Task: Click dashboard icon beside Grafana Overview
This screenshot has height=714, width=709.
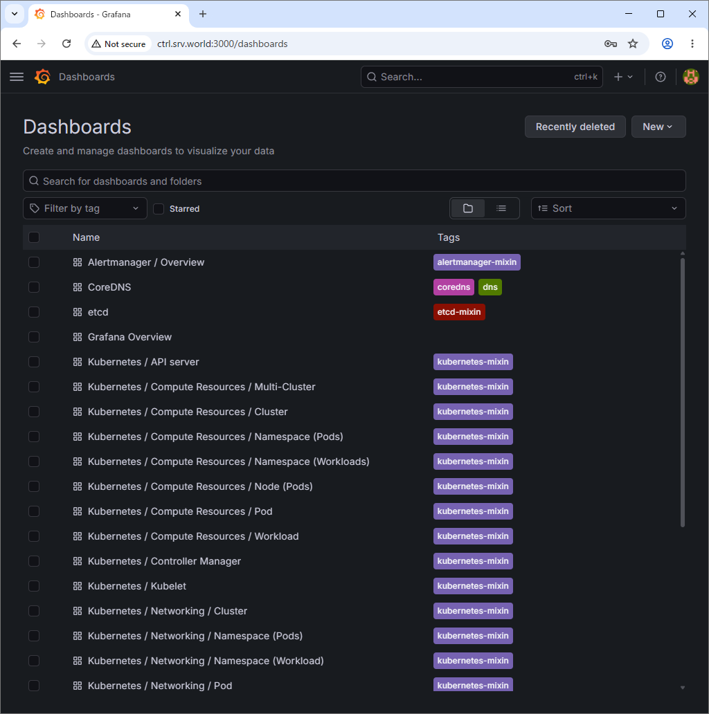Action: coord(78,338)
